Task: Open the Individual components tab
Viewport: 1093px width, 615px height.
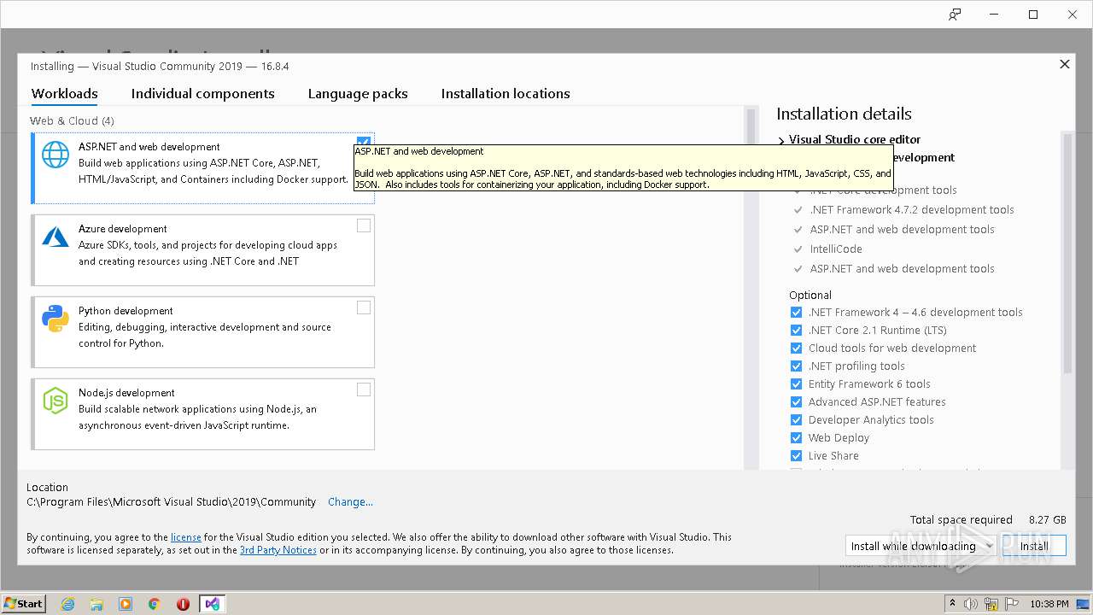Action: pos(203,94)
